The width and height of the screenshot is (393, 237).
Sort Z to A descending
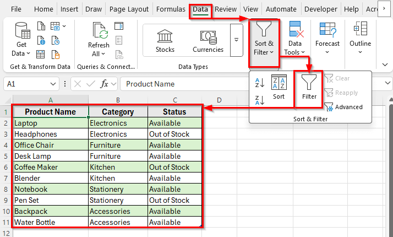coord(260,100)
